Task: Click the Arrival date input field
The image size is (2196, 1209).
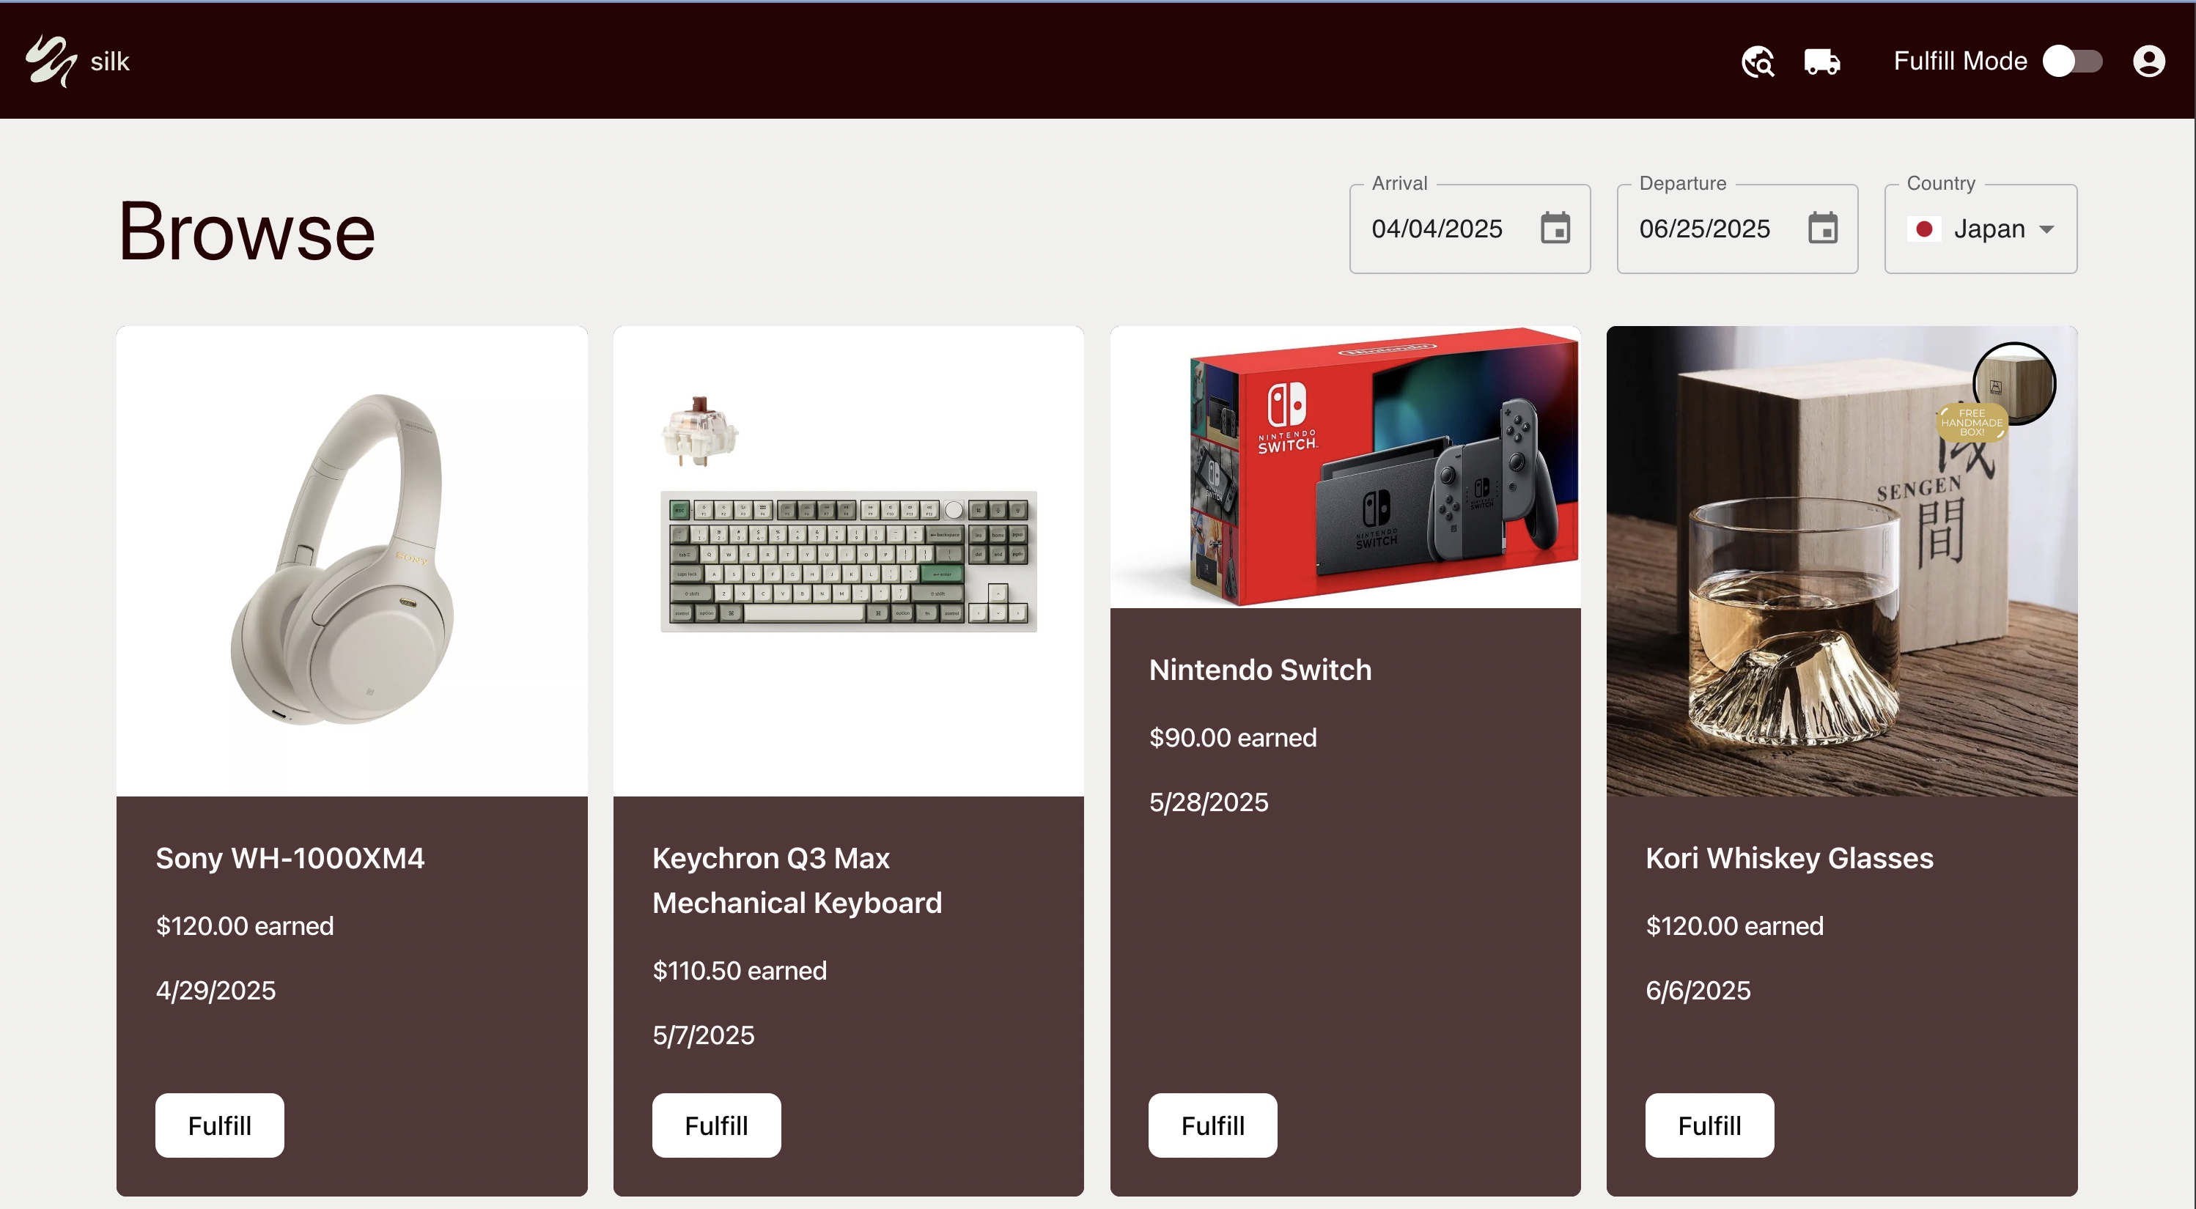Action: 1437,229
